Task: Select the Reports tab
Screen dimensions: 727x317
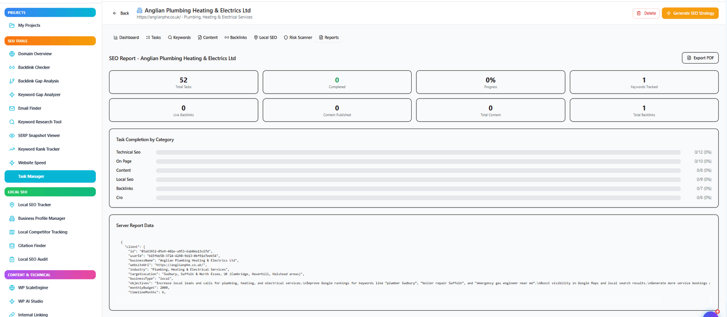Action: [329, 38]
